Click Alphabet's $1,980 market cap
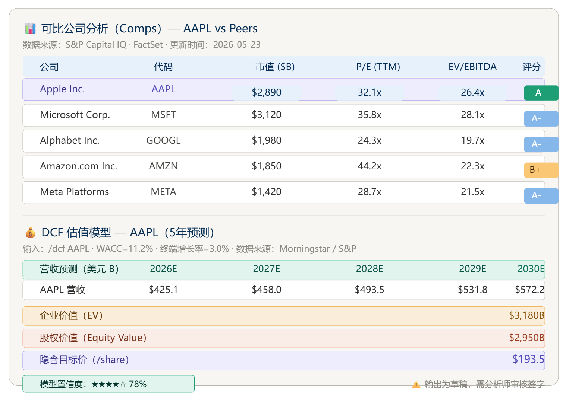The width and height of the screenshot is (585, 402). [x=267, y=140]
